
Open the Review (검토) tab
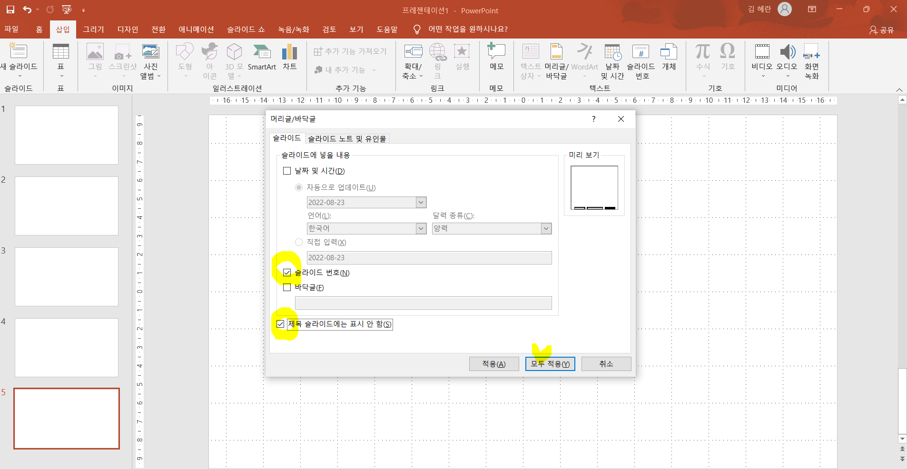[329, 29]
